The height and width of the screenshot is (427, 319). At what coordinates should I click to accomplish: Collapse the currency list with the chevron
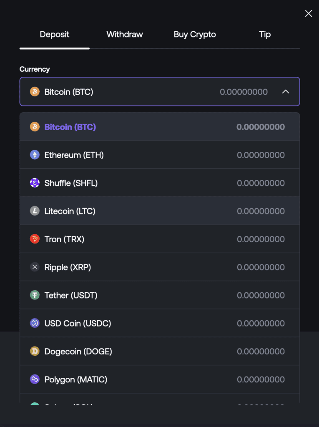pos(286,92)
